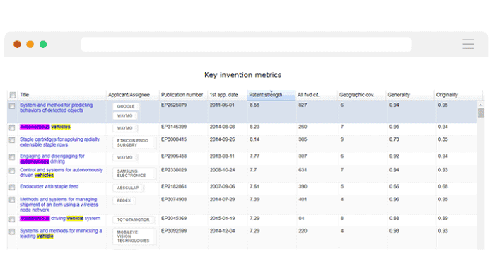The width and height of the screenshot is (492, 257).
Task: Select publication number EP3074903
Action: (x=174, y=199)
